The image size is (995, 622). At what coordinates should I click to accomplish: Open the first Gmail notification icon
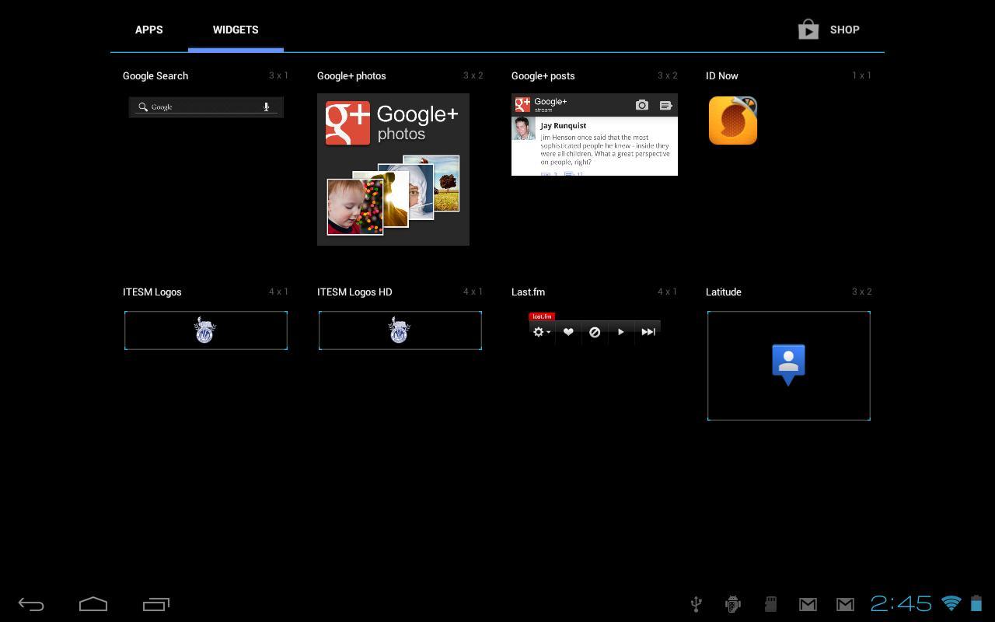(x=808, y=604)
